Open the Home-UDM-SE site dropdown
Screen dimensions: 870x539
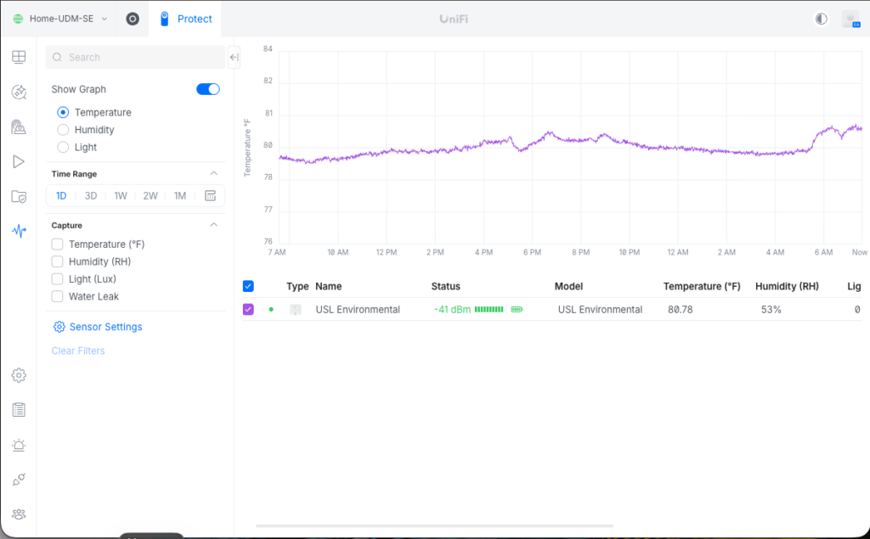(x=59, y=19)
